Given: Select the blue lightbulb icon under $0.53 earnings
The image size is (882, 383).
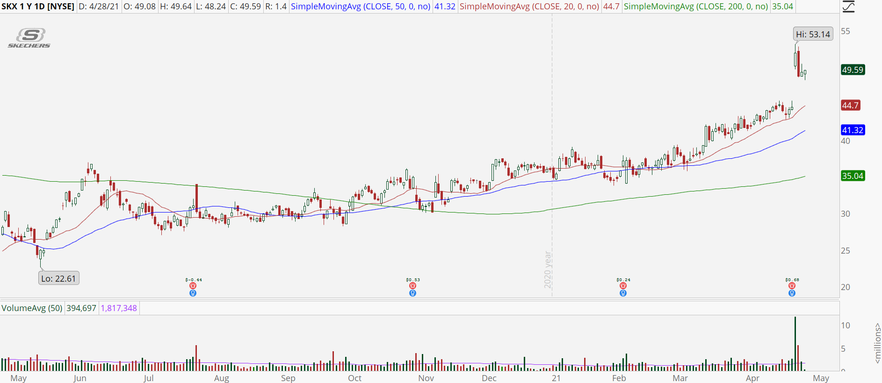Looking at the screenshot, I should pos(412,293).
